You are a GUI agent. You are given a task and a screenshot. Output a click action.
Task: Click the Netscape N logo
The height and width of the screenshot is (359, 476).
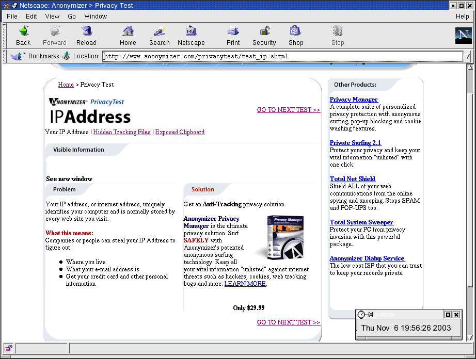[463, 36]
